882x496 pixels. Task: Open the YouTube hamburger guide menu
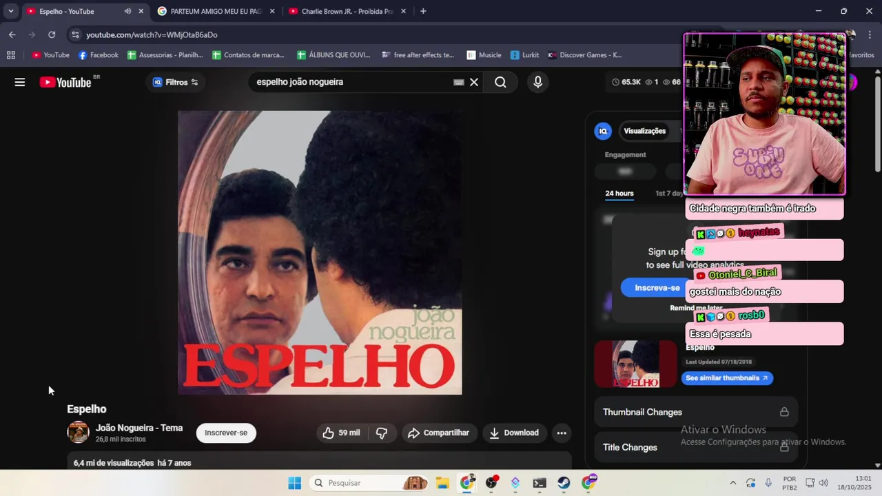[20, 82]
